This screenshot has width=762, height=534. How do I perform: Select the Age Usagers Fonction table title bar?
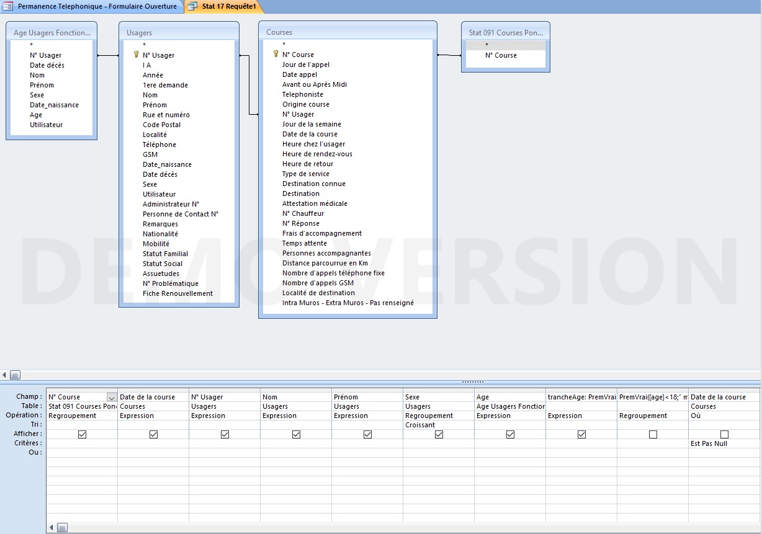[x=52, y=32]
